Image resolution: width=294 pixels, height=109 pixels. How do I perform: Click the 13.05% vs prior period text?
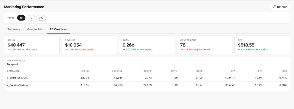pyautogui.click(x=255, y=50)
